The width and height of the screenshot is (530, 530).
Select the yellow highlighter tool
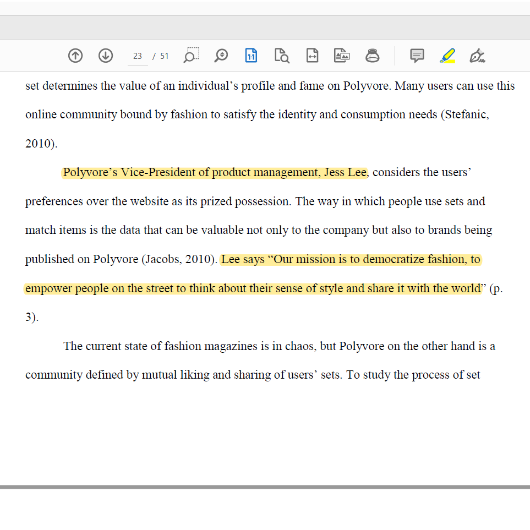[447, 56]
